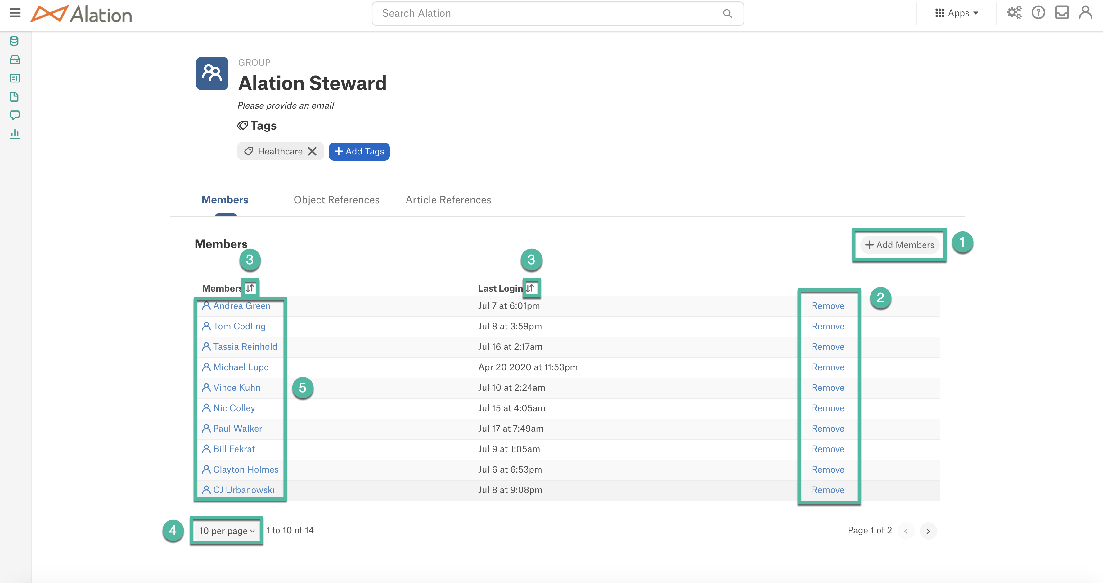The height and width of the screenshot is (583, 1103).
Task: Open the hamburger navigation menu
Action: tap(15, 13)
